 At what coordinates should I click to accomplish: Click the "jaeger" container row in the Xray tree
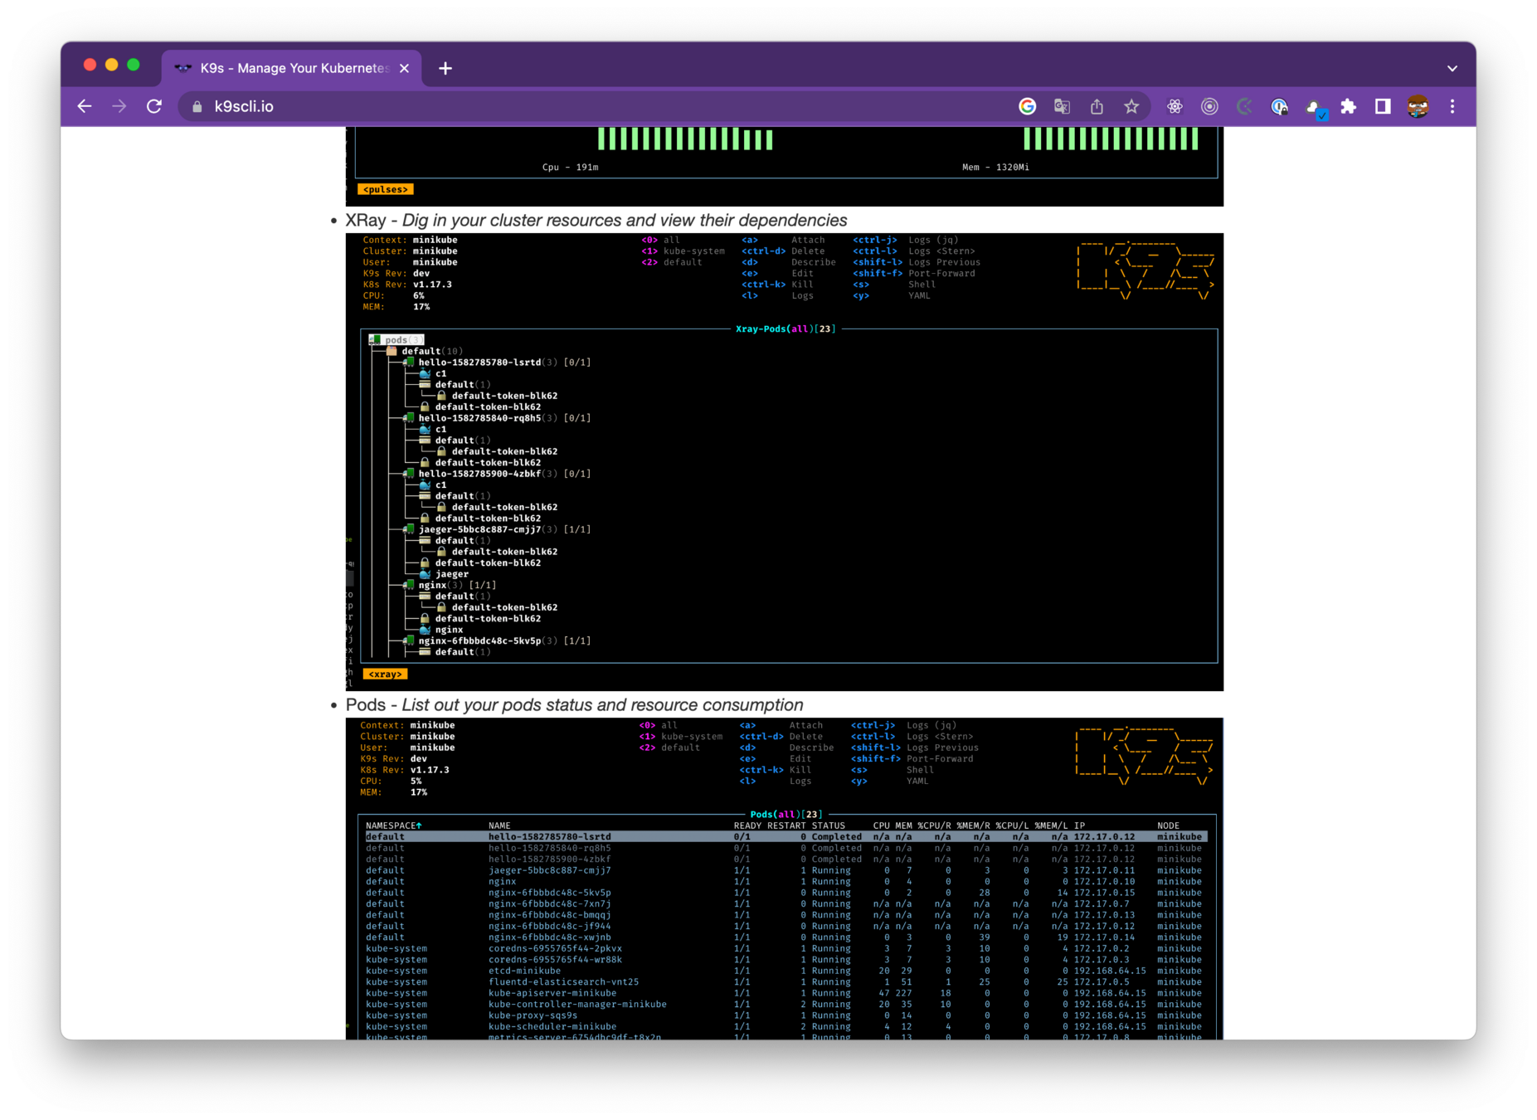pos(444,574)
